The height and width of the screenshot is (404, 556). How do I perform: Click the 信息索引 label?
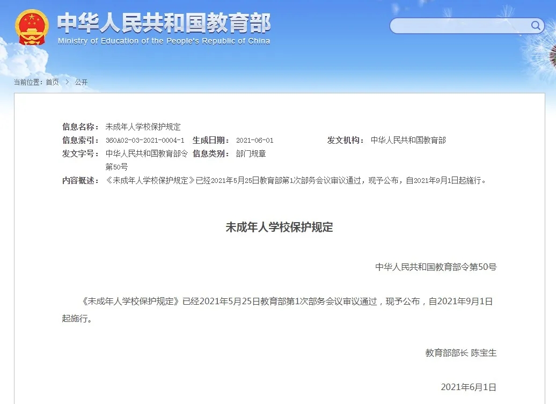tap(81, 141)
